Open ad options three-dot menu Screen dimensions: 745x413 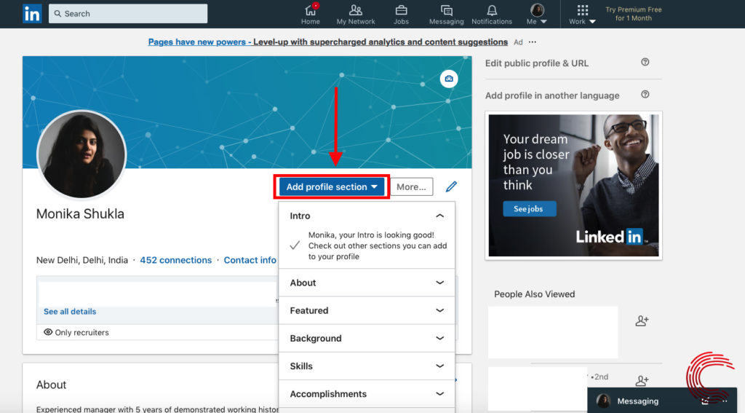[x=532, y=42]
